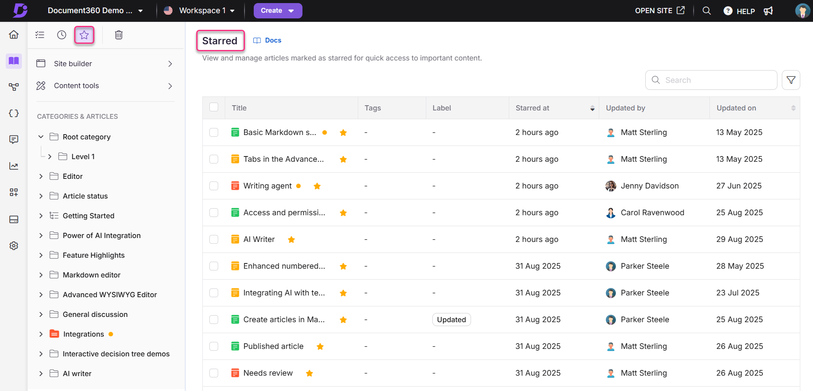Image resolution: width=813 pixels, height=391 pixels.
Task: Open Drive storage icon in rail
Action: (14, 219)
